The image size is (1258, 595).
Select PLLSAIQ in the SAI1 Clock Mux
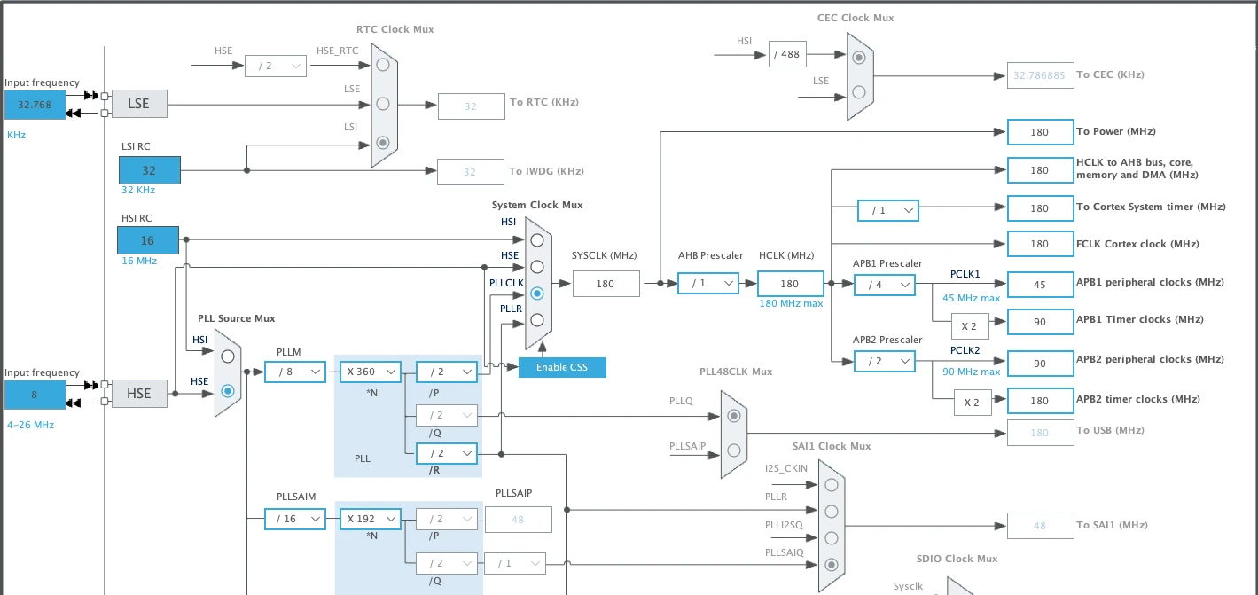[x=831, y=565]
